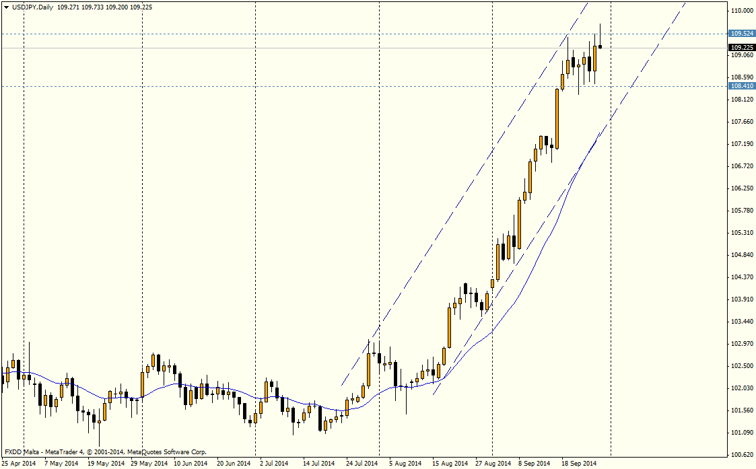Viewport: 756px width, 469px height.
Task: Select the 108.410 price level label
Action: [x=742, y=86]
